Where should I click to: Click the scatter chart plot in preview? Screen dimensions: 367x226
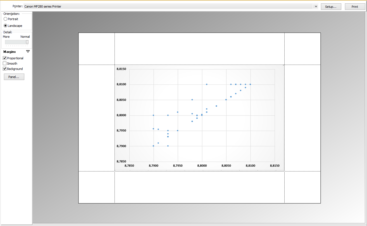[202, 115]
